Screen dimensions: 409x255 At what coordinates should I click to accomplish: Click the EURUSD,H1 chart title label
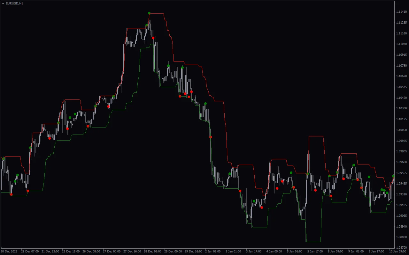tap(14, 3)
